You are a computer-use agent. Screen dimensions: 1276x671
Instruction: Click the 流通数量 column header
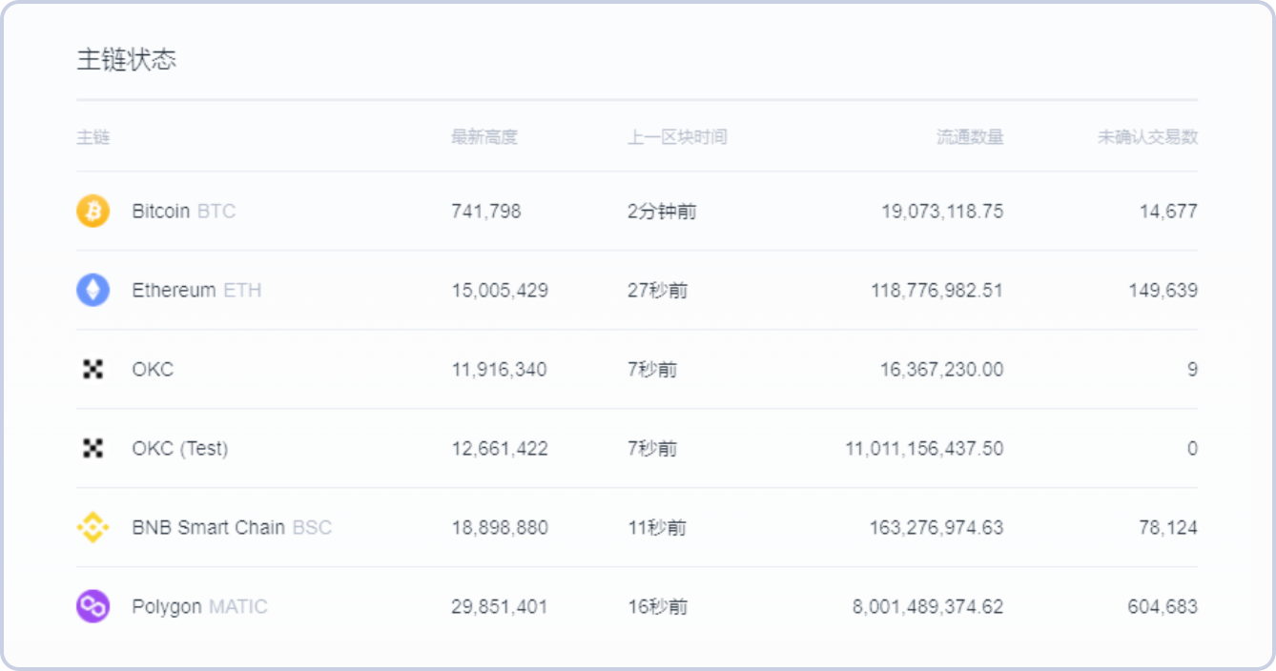[x=970, y=136]
